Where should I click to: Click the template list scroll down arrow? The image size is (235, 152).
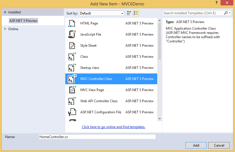pyautogui.click(x=160, y=119)
